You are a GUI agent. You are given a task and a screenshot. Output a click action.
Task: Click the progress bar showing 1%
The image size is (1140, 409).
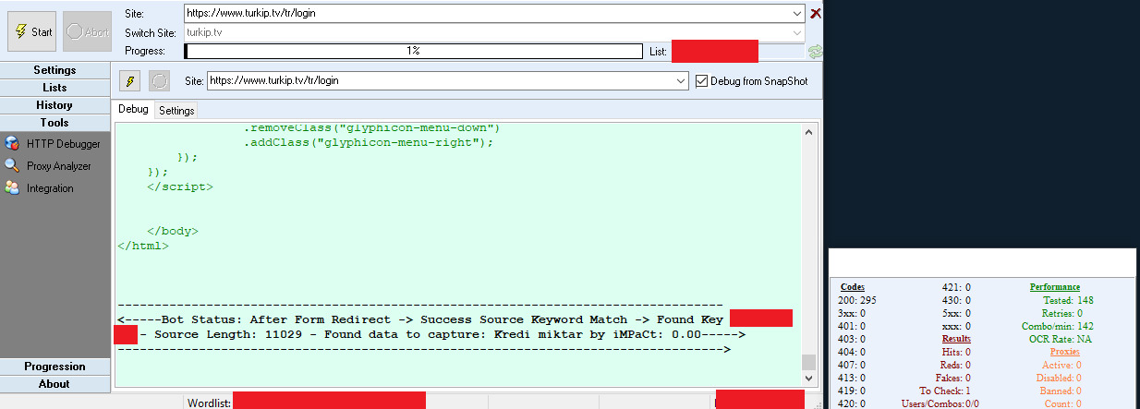click(413, 51)
